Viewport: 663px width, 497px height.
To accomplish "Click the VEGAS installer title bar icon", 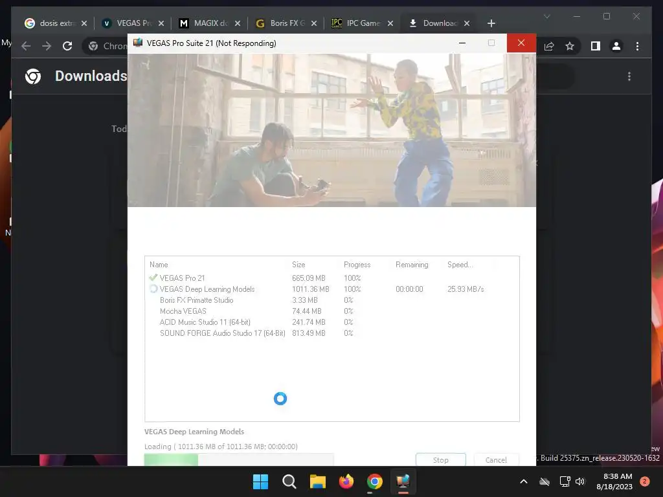I will tap(138, 43).
